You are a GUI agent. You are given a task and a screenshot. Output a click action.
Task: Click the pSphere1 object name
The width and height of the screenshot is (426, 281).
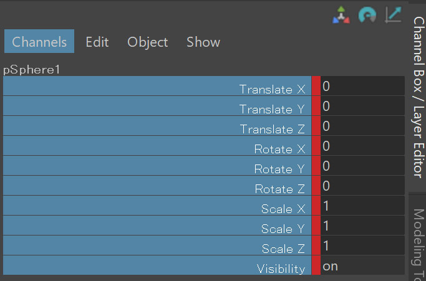coord(32,69)
